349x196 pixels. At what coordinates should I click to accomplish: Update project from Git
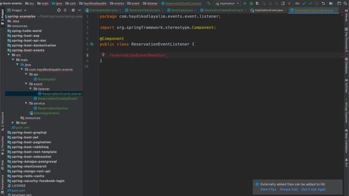tap(304, 3)
